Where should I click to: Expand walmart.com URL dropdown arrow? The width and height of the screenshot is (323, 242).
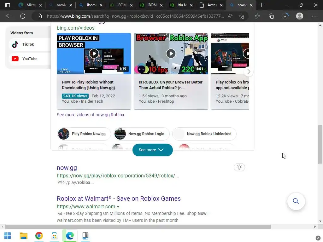coord(118,207)
